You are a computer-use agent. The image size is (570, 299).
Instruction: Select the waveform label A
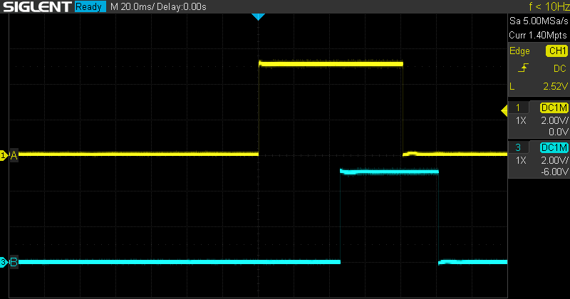[14, 154]
